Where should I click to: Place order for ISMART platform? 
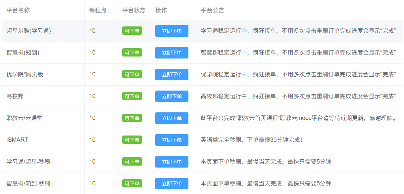click(x=172, y=140)
